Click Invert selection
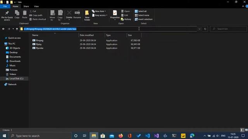The image size is (248, 139). click(144, 19)
